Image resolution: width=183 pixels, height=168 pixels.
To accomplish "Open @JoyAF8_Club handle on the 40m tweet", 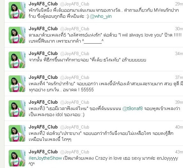I will click(x=75, y=127).
